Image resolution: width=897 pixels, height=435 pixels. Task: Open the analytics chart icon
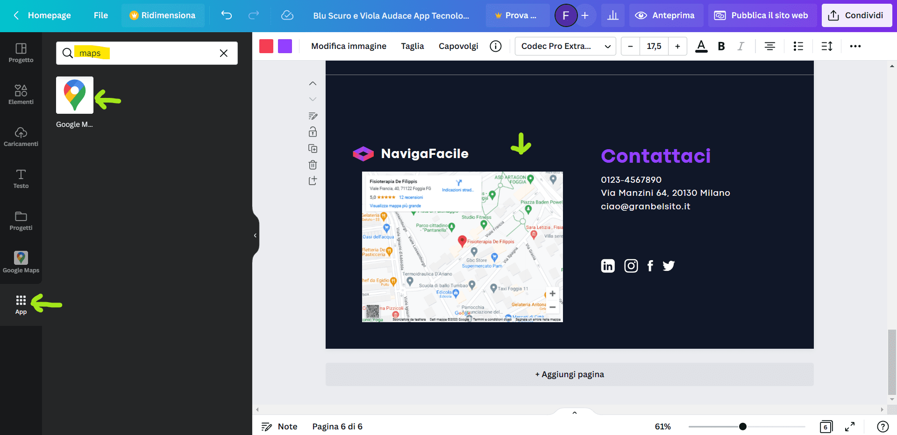point(613,15)
